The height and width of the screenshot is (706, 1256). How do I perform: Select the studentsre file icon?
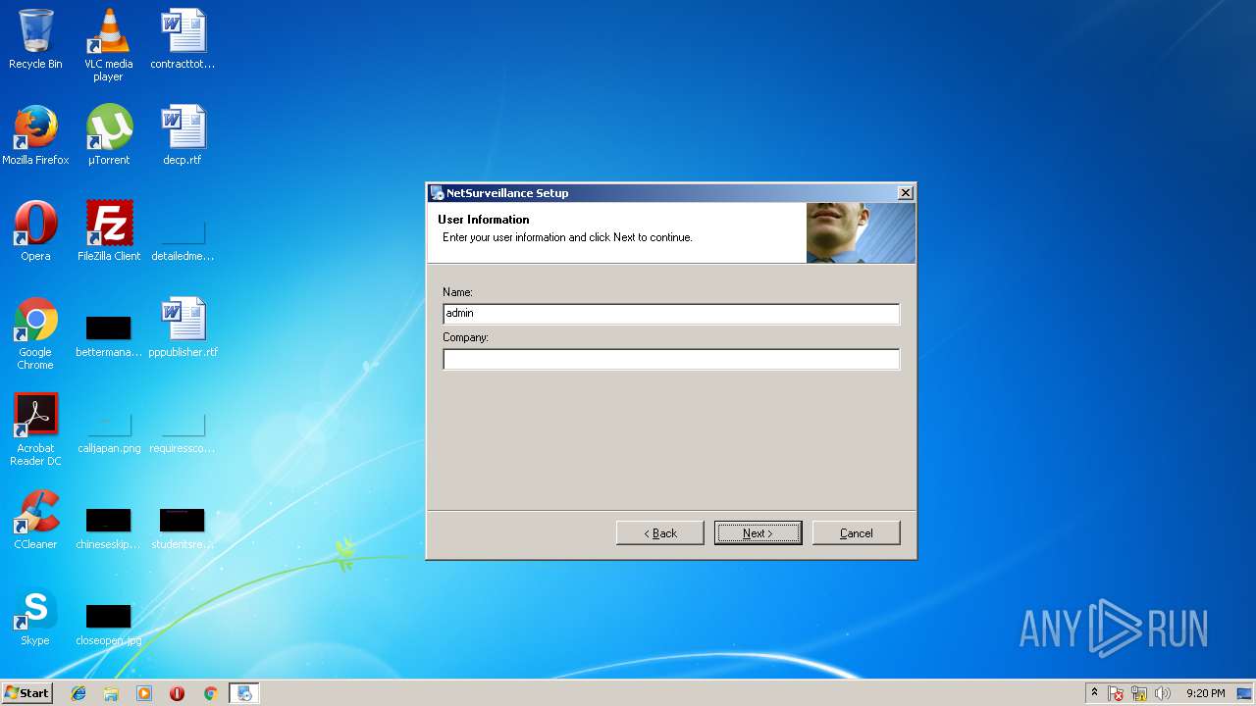pyautogui.click(x=183, y=528)
